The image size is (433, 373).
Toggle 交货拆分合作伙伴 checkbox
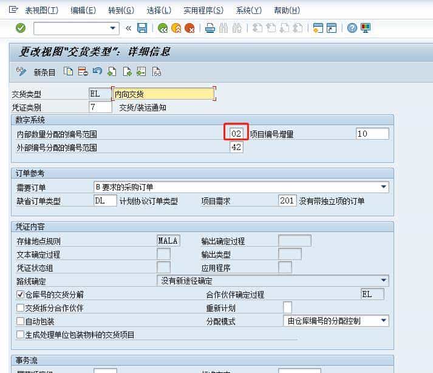click(x=20, y=308)
